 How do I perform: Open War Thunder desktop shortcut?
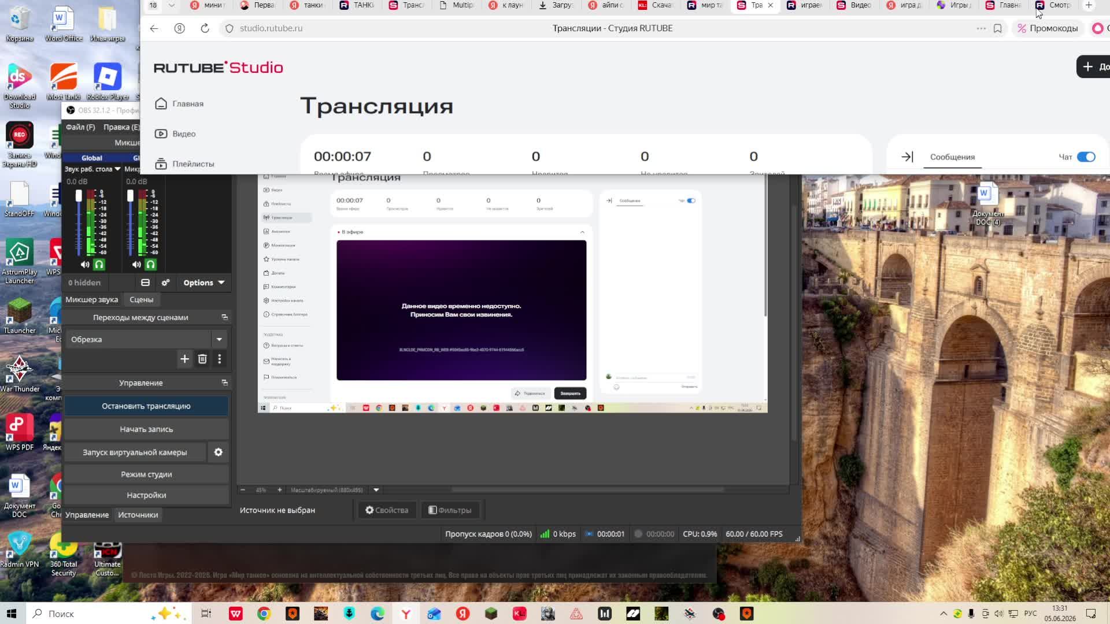(20, 374)
